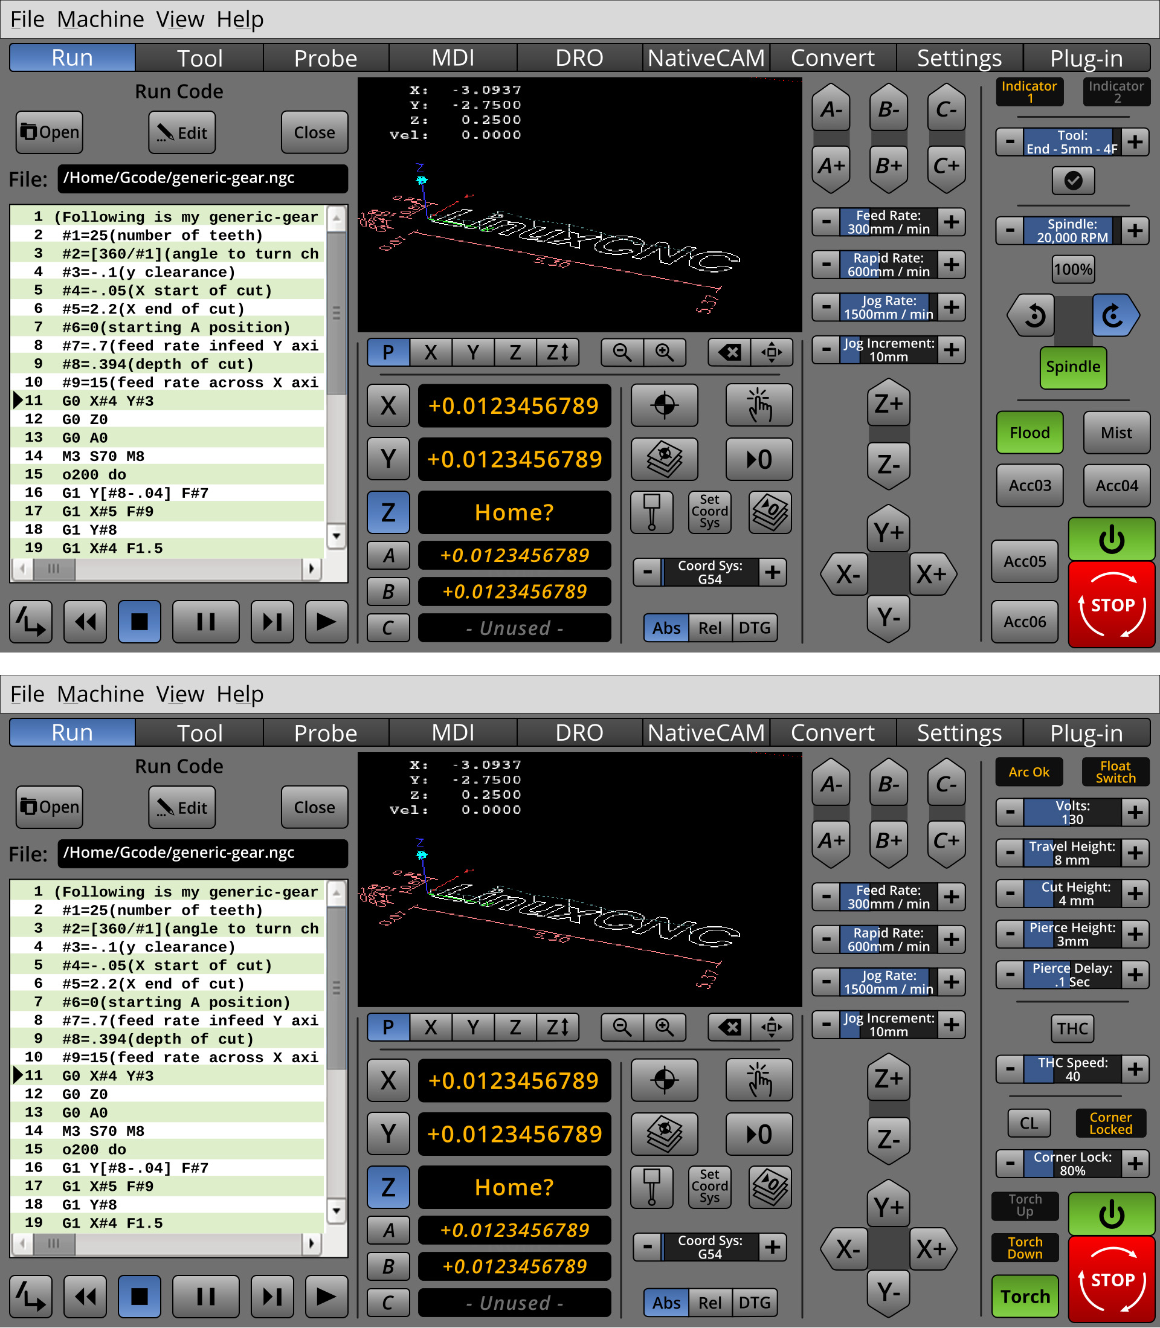The height and width of the screenshot is (1328, 1160).
Task: Click the Volts 130 value bar
Action: 1072,812
